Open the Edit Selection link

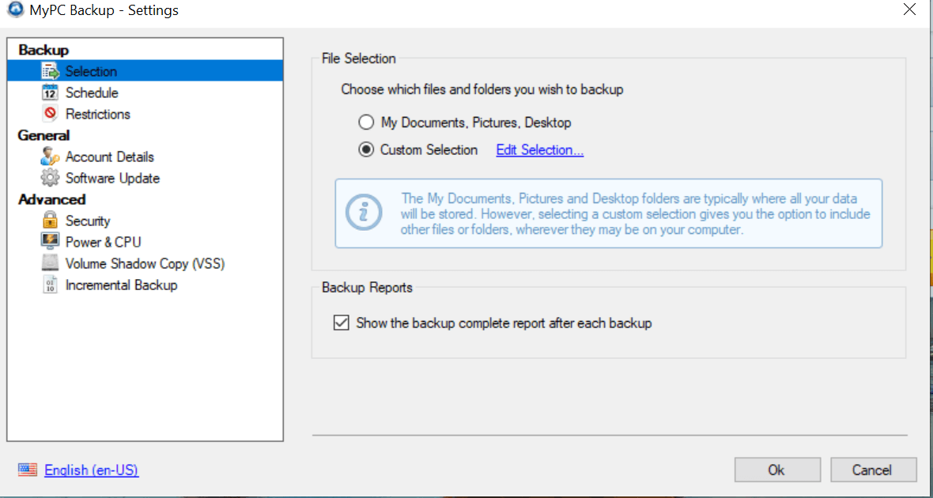(x=539, y=149)
